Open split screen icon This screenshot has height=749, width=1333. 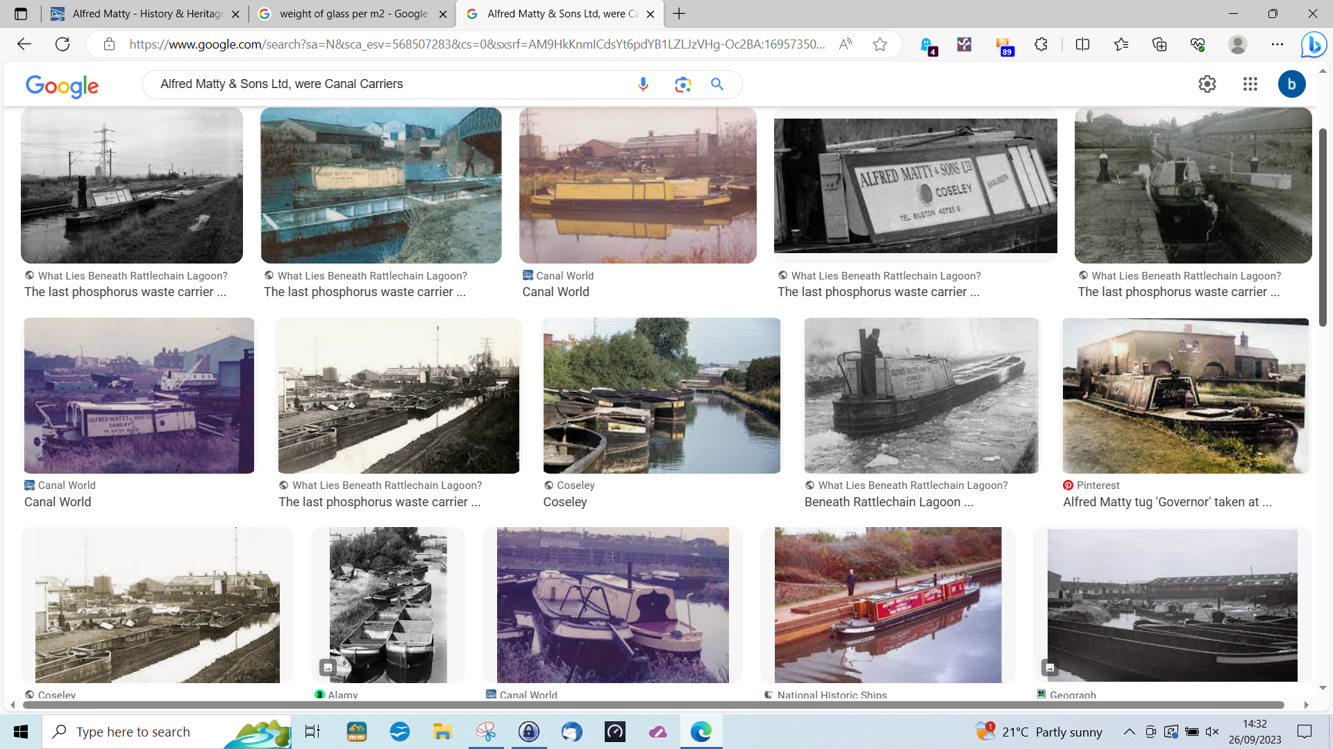click(x=1082, y=44)
